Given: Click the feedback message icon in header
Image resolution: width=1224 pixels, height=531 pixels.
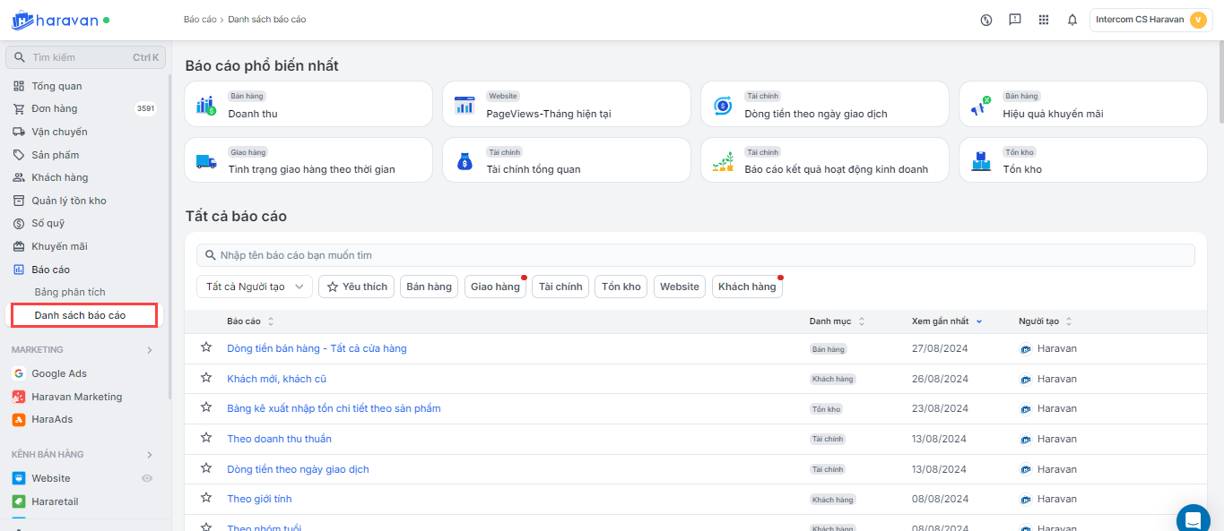Looking at the screenshot, I should 1014,20.
